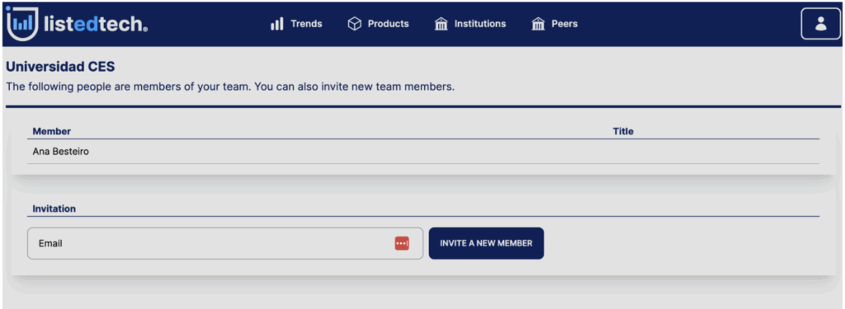Viewport: 845px width, 309px height.
Task: Click the Invitation section heading
Action: 54,208
